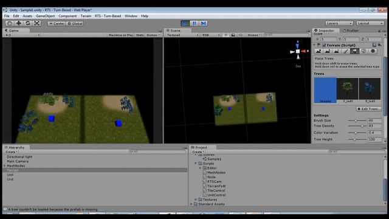Collapse the Terrain (Script) component

(314, 45)
